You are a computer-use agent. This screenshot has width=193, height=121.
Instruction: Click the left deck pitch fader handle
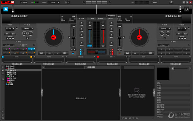point(73,38)
